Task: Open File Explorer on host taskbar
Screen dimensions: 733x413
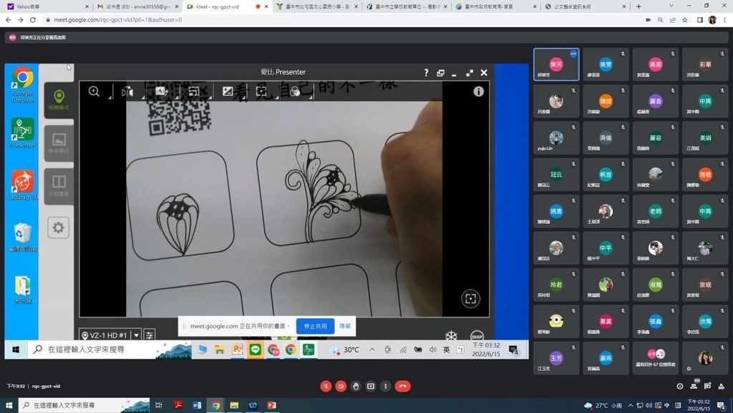Action: click(234, 405)
